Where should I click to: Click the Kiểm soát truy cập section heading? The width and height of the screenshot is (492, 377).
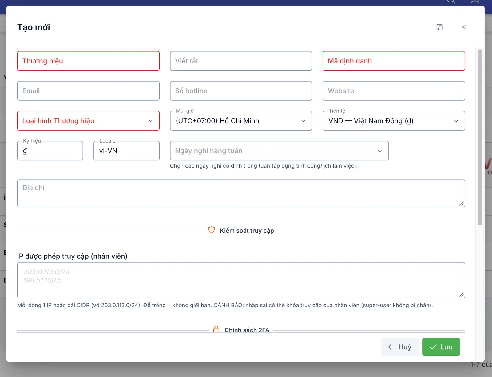point(247,231)
